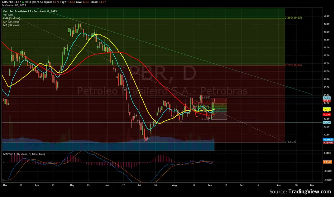Click the Aug label on the time axis

pos(175,185)
